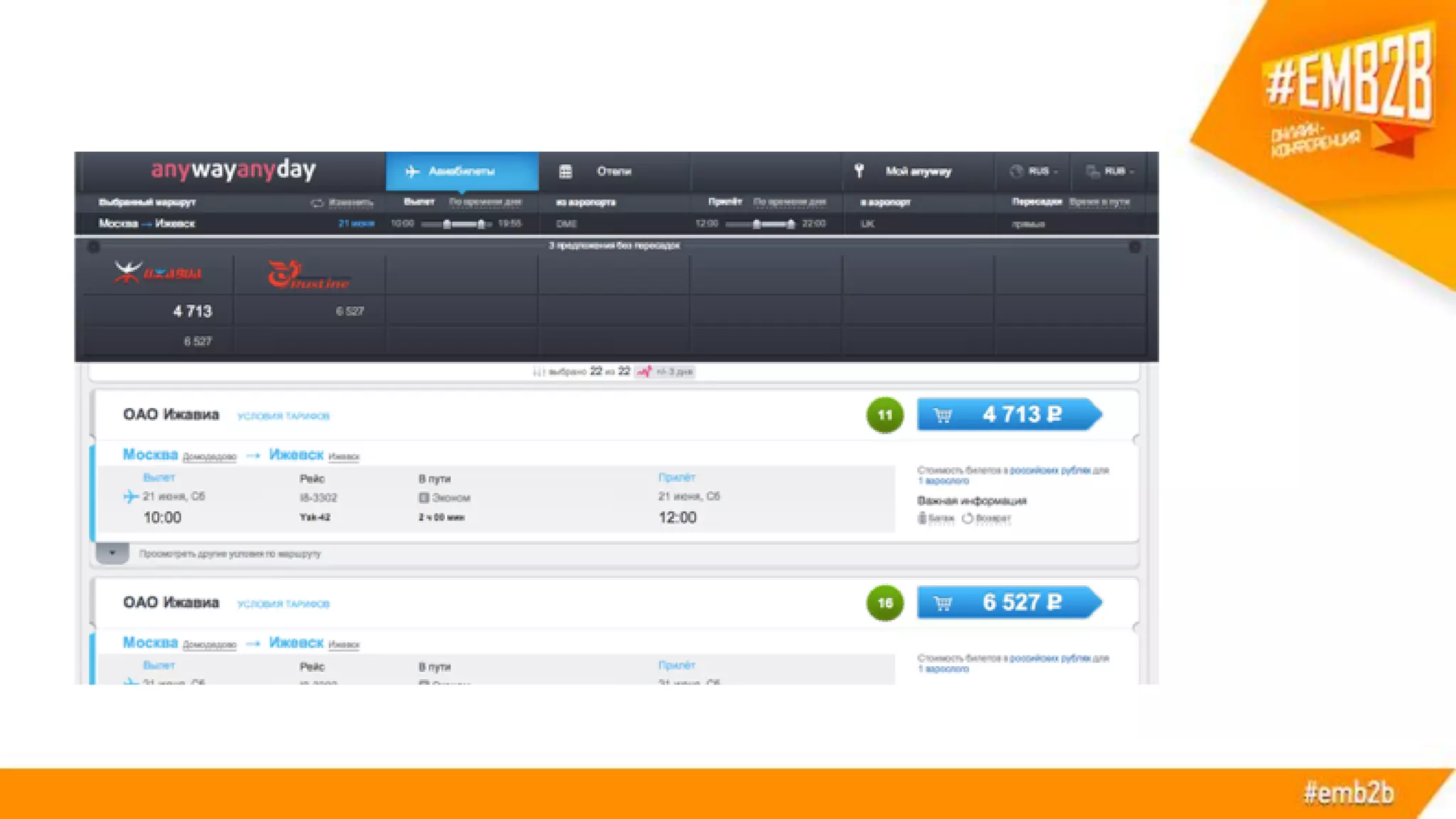The image size is (1456, 819).
Task: Click the key icon by Мой anyway
Action: point(859,171)
